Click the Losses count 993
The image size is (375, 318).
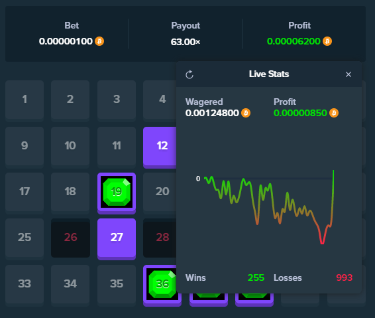344,278
